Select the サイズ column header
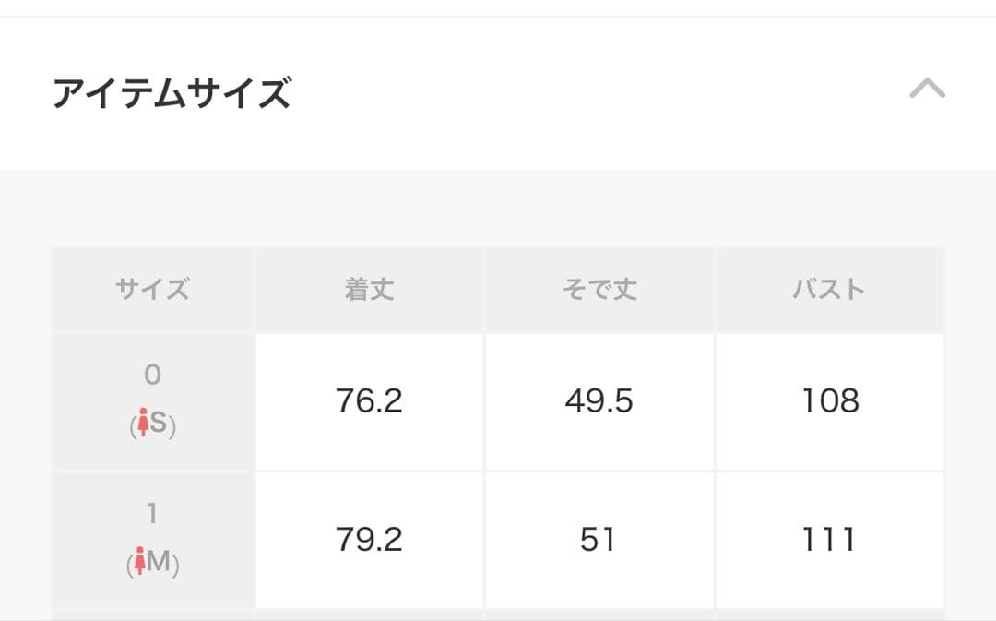The width and height of the screenshot is (996, 621). point(153,290)
